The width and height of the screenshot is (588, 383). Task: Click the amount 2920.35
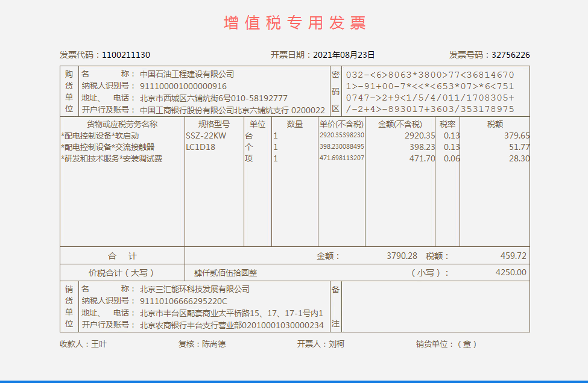tap(420, 135)
